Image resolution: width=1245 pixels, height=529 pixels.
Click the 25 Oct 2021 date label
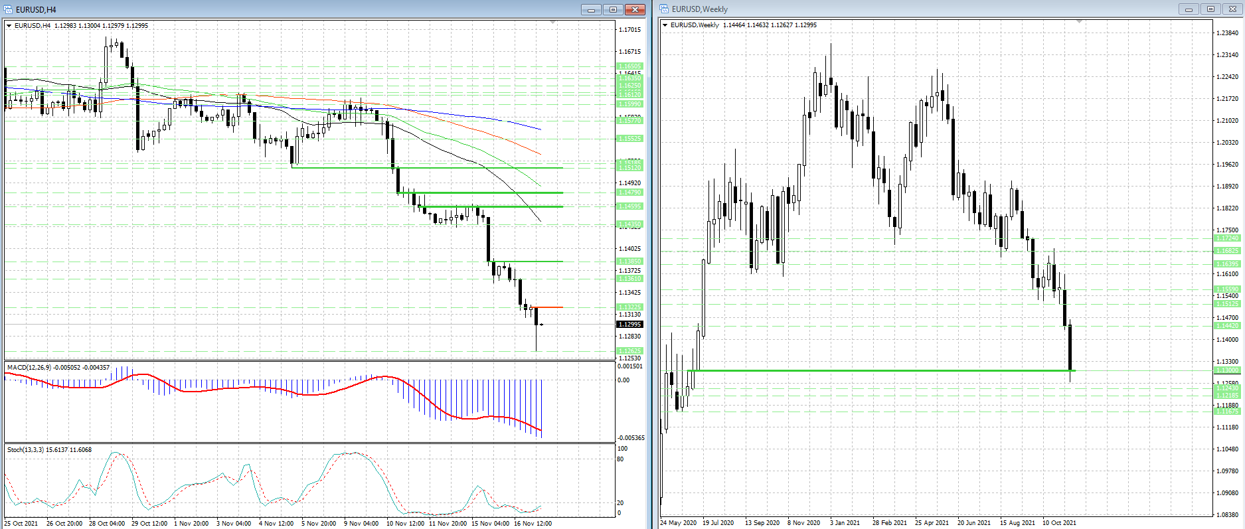click(21, 524)
